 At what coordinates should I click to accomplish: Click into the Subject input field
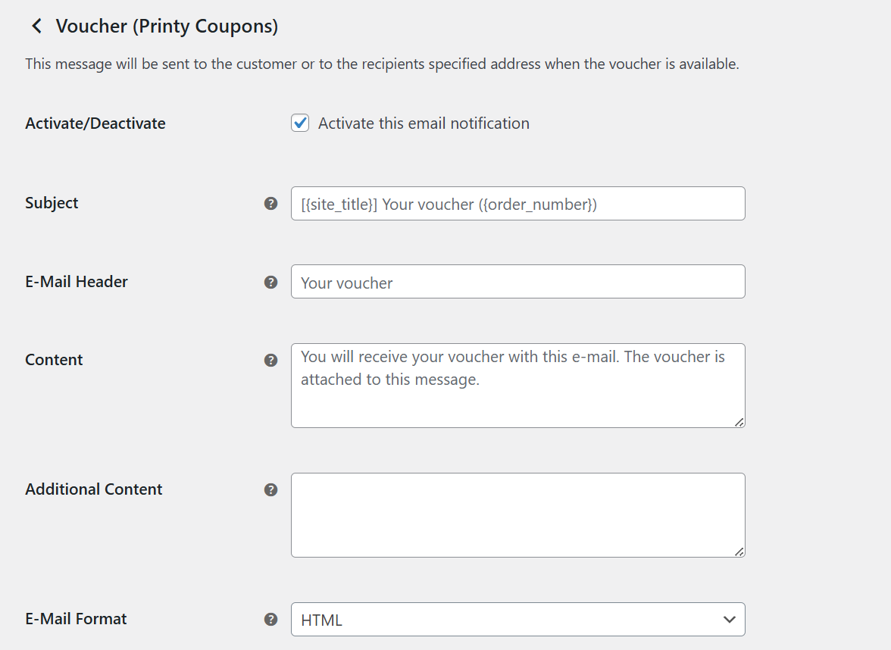(x=517, y=204)
